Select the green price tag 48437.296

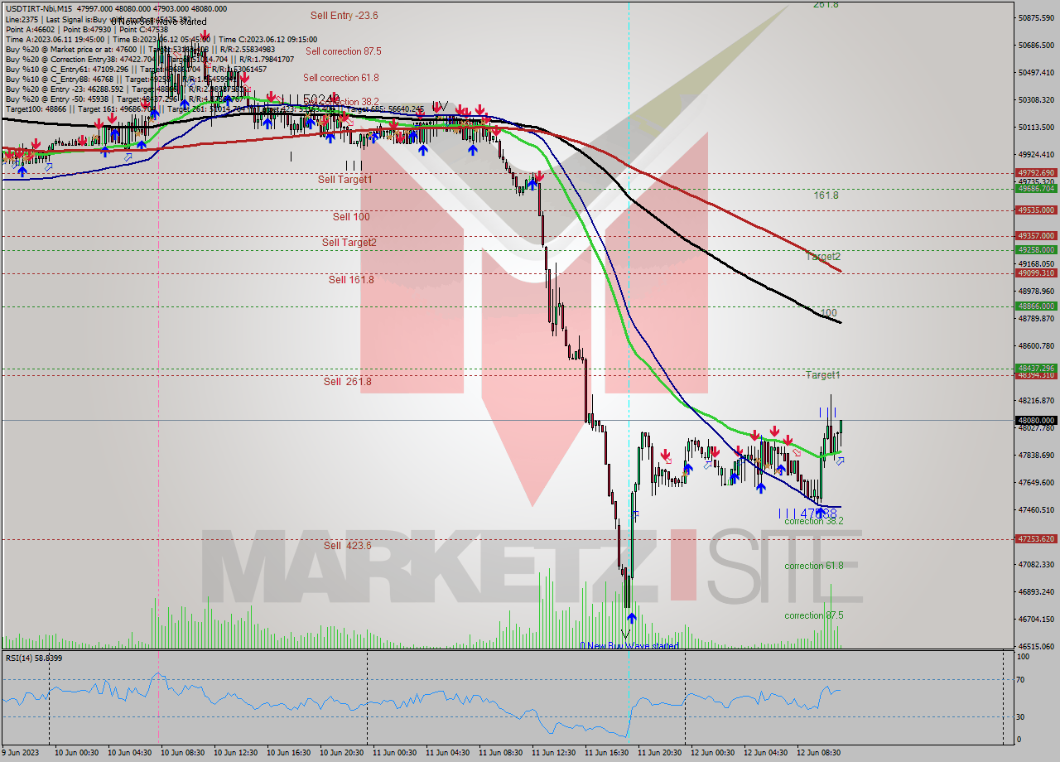click(x=1036, y=368)
